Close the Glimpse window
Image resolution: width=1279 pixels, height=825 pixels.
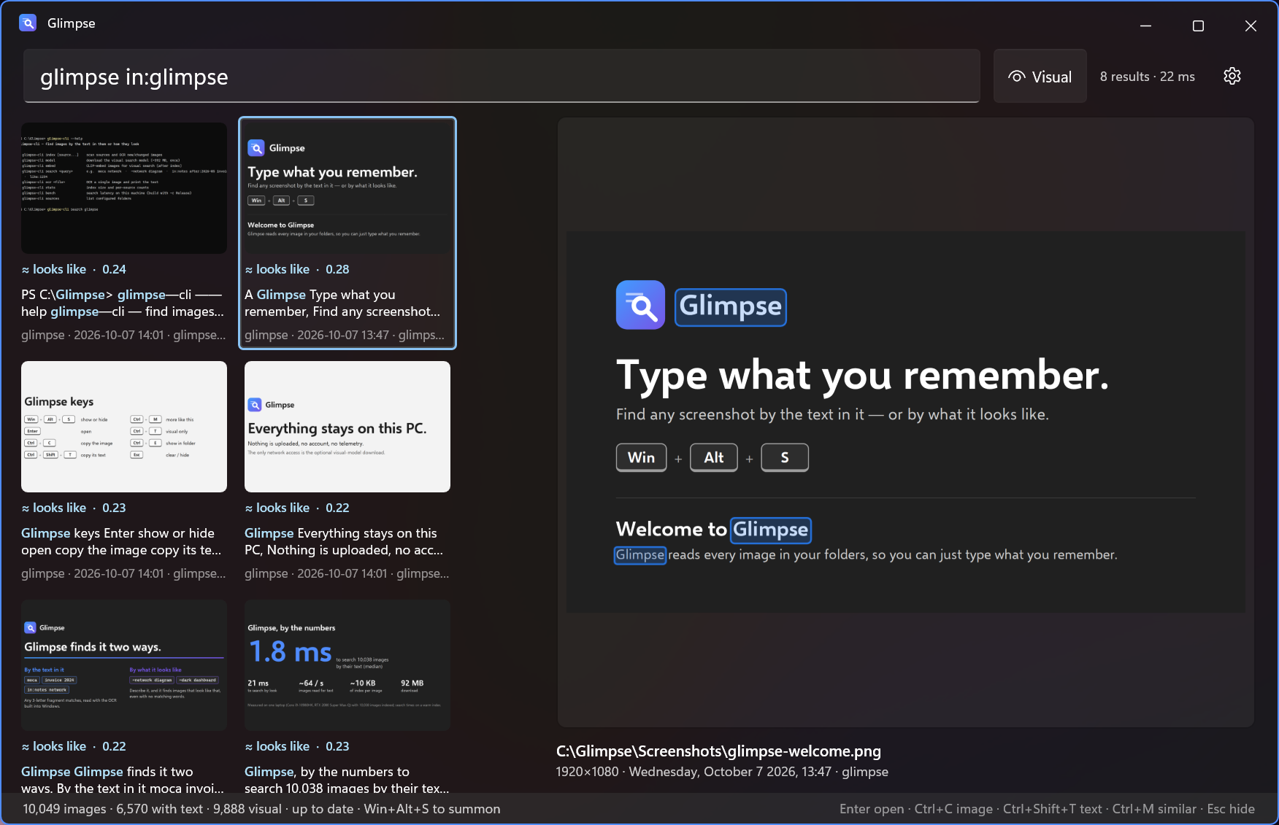coord(1251,26)
